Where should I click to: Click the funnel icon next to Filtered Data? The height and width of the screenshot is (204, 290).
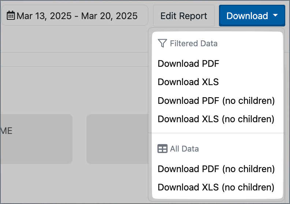pos(162,43)
